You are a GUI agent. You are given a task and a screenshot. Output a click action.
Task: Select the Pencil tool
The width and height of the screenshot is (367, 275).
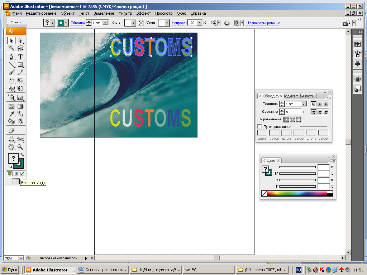[x=20, y=72]
